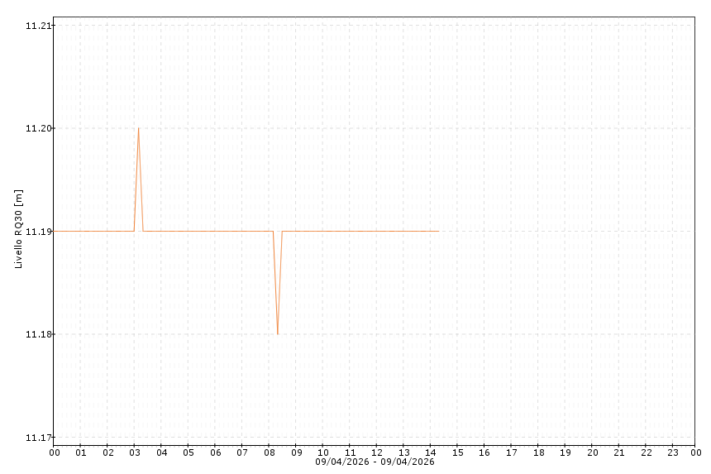711x474 pixels.
Task: Click the orange spike peak at 11.20
Action: coord(138,128)
